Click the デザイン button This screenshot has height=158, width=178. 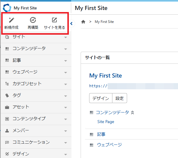coord(101,98)
